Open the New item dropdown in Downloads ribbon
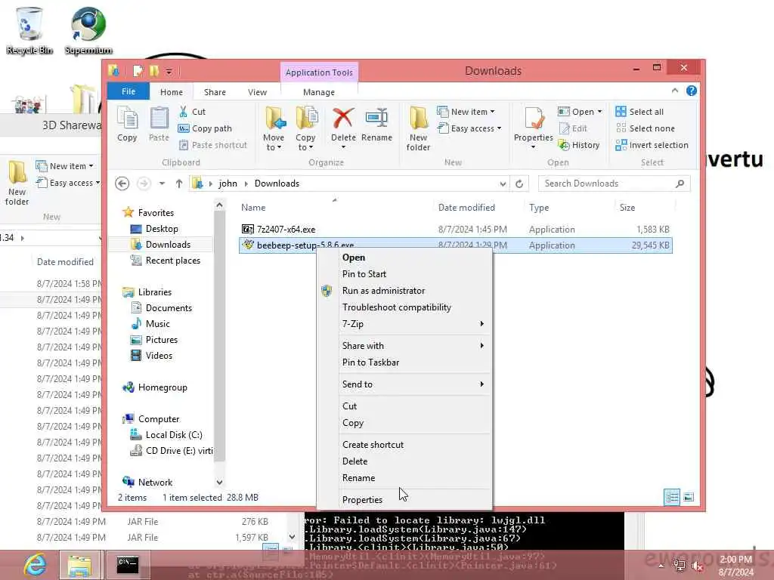Image resolution: width=774 pixels, height=580 pixels. tap(466, 112)
